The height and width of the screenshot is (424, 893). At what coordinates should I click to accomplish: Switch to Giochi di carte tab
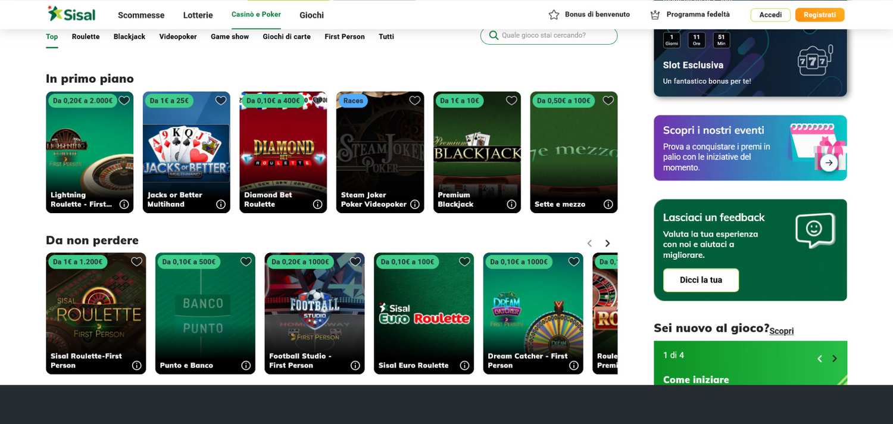pos(286,36)
